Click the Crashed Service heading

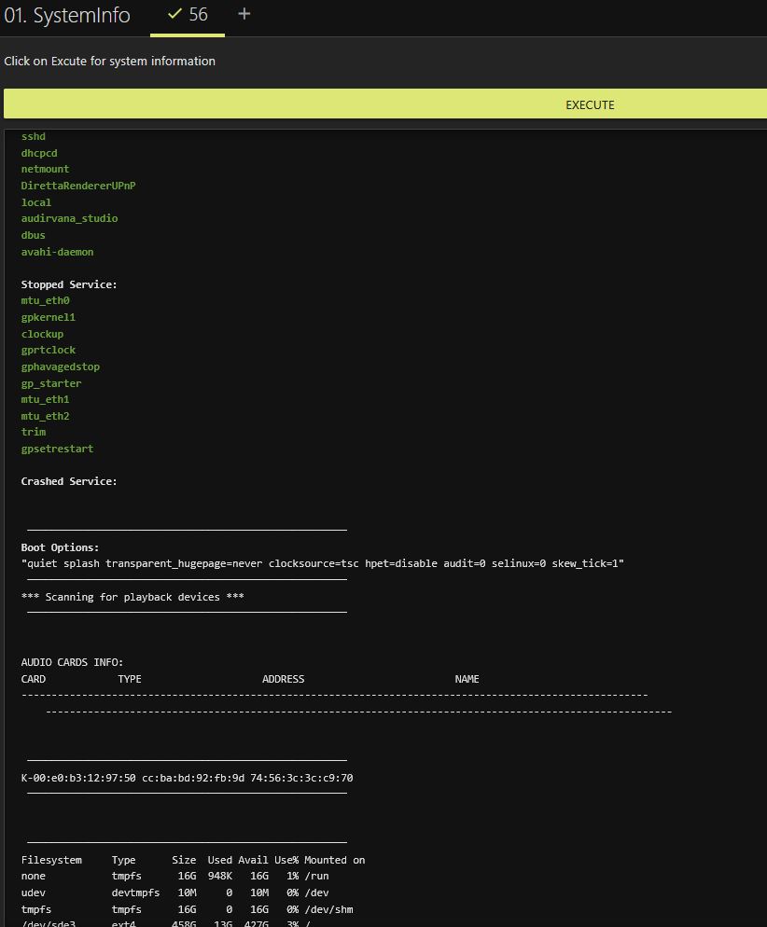(69, 481)
